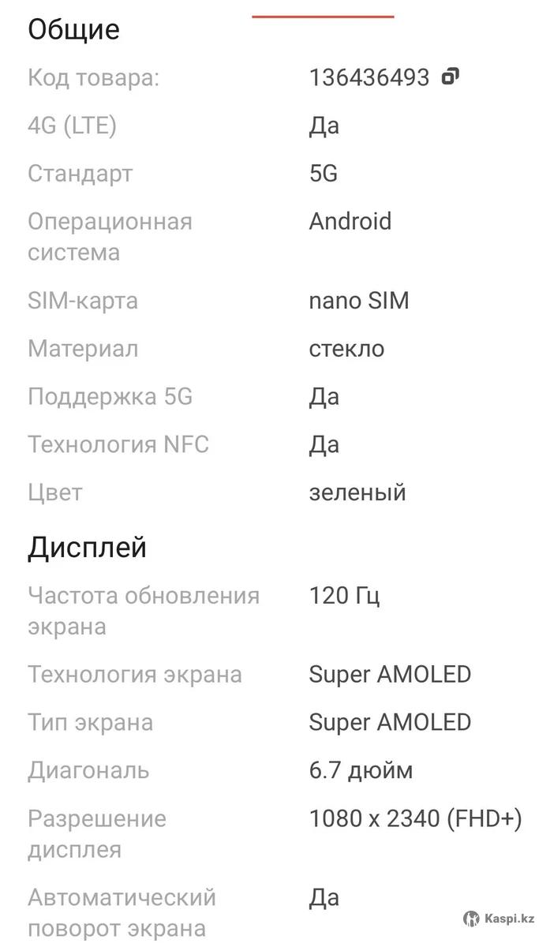550x947 pixels.
Task: Select the '1080 x 2340 (FHD+)' resolution
Action: click(415, 818)
